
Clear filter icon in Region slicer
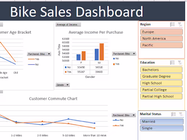click(180, 24)
